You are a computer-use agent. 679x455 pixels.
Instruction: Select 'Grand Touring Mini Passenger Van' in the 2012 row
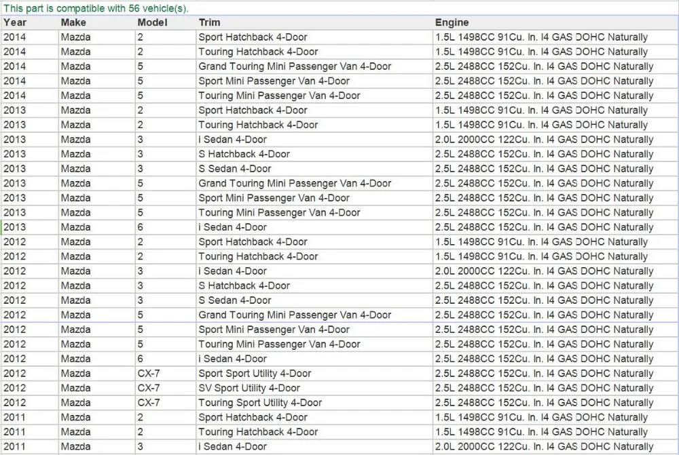click(278, 315)
